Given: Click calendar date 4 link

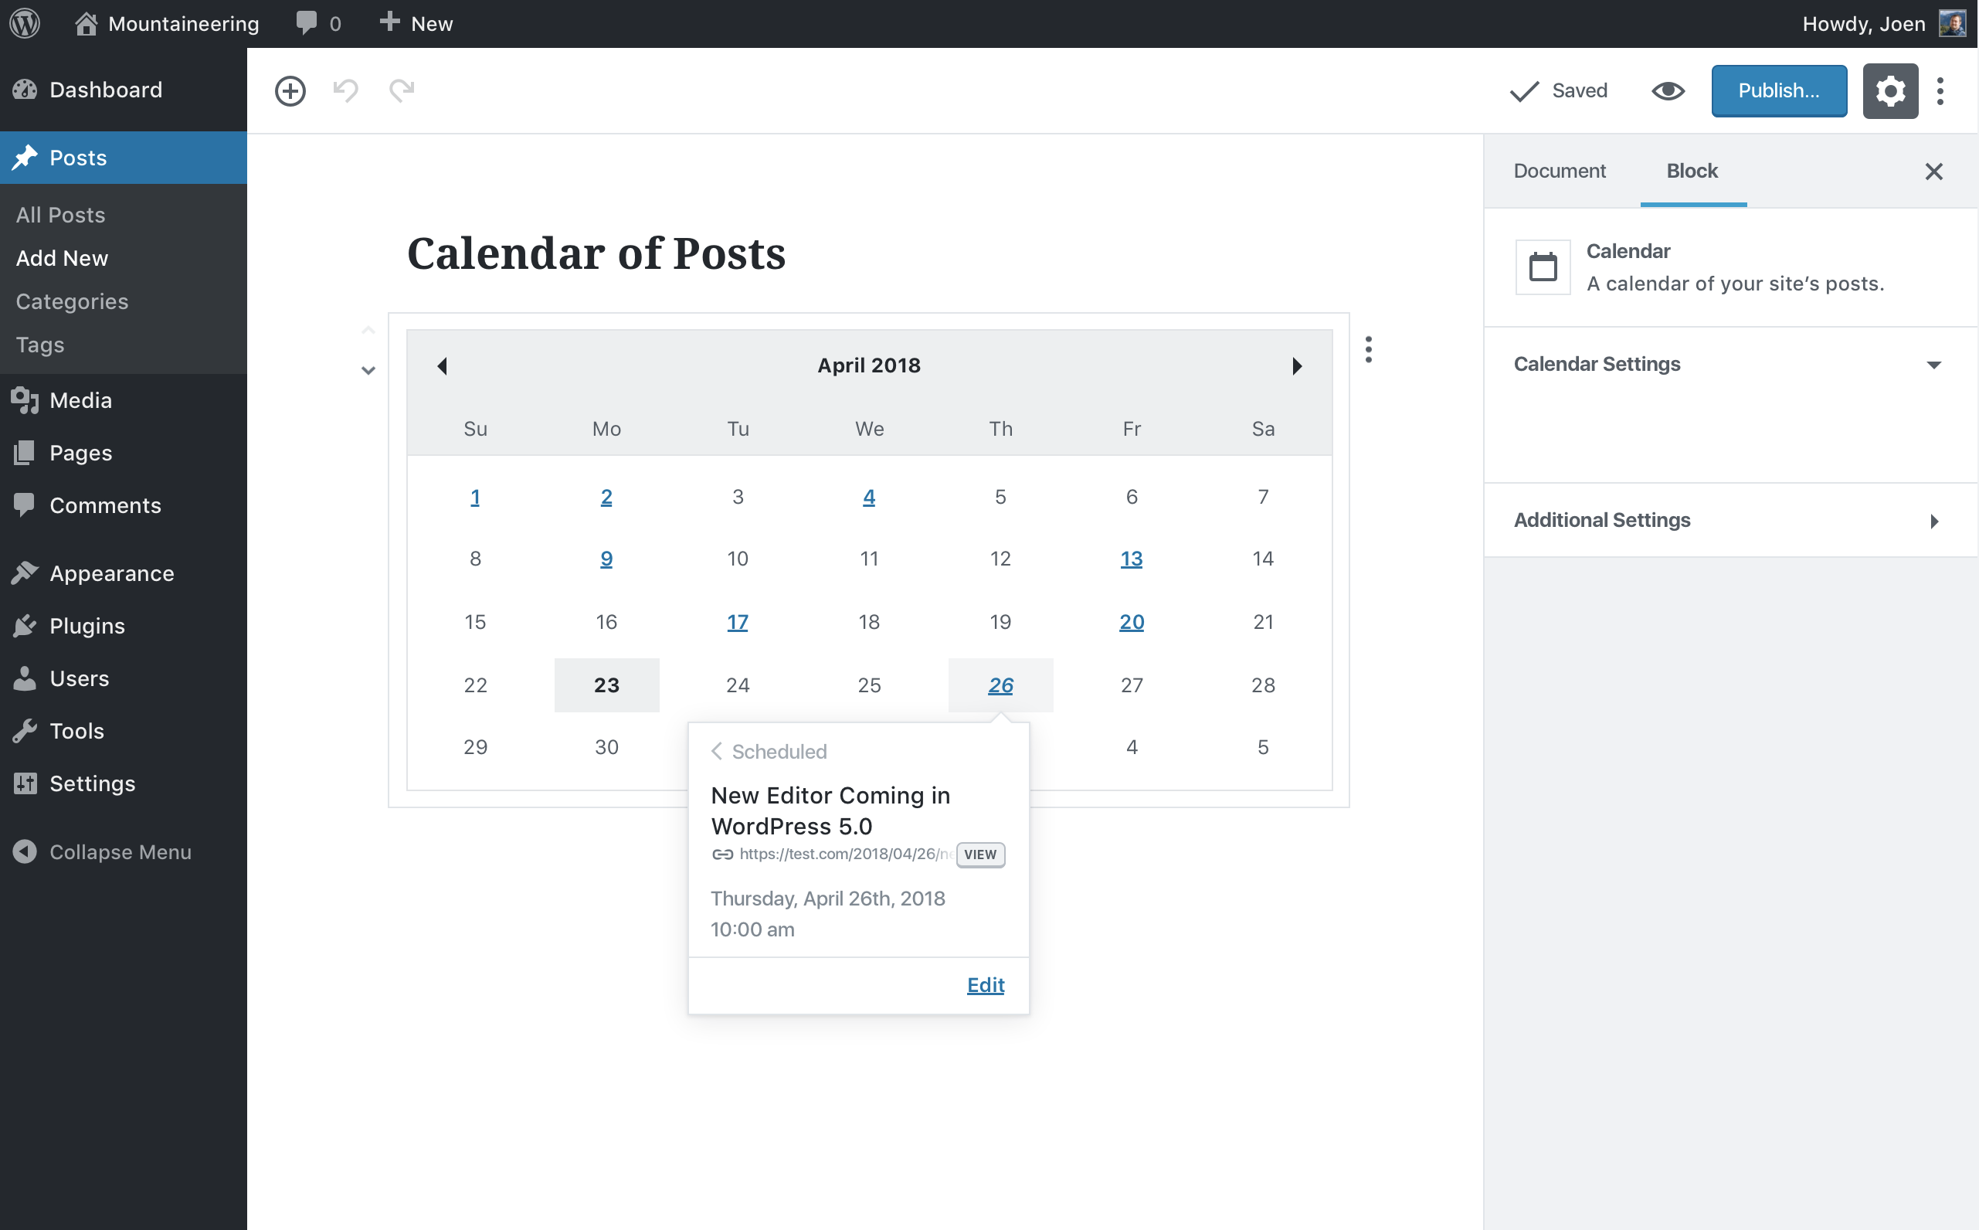Looking at the screenshot, I should tap(869, 497).
